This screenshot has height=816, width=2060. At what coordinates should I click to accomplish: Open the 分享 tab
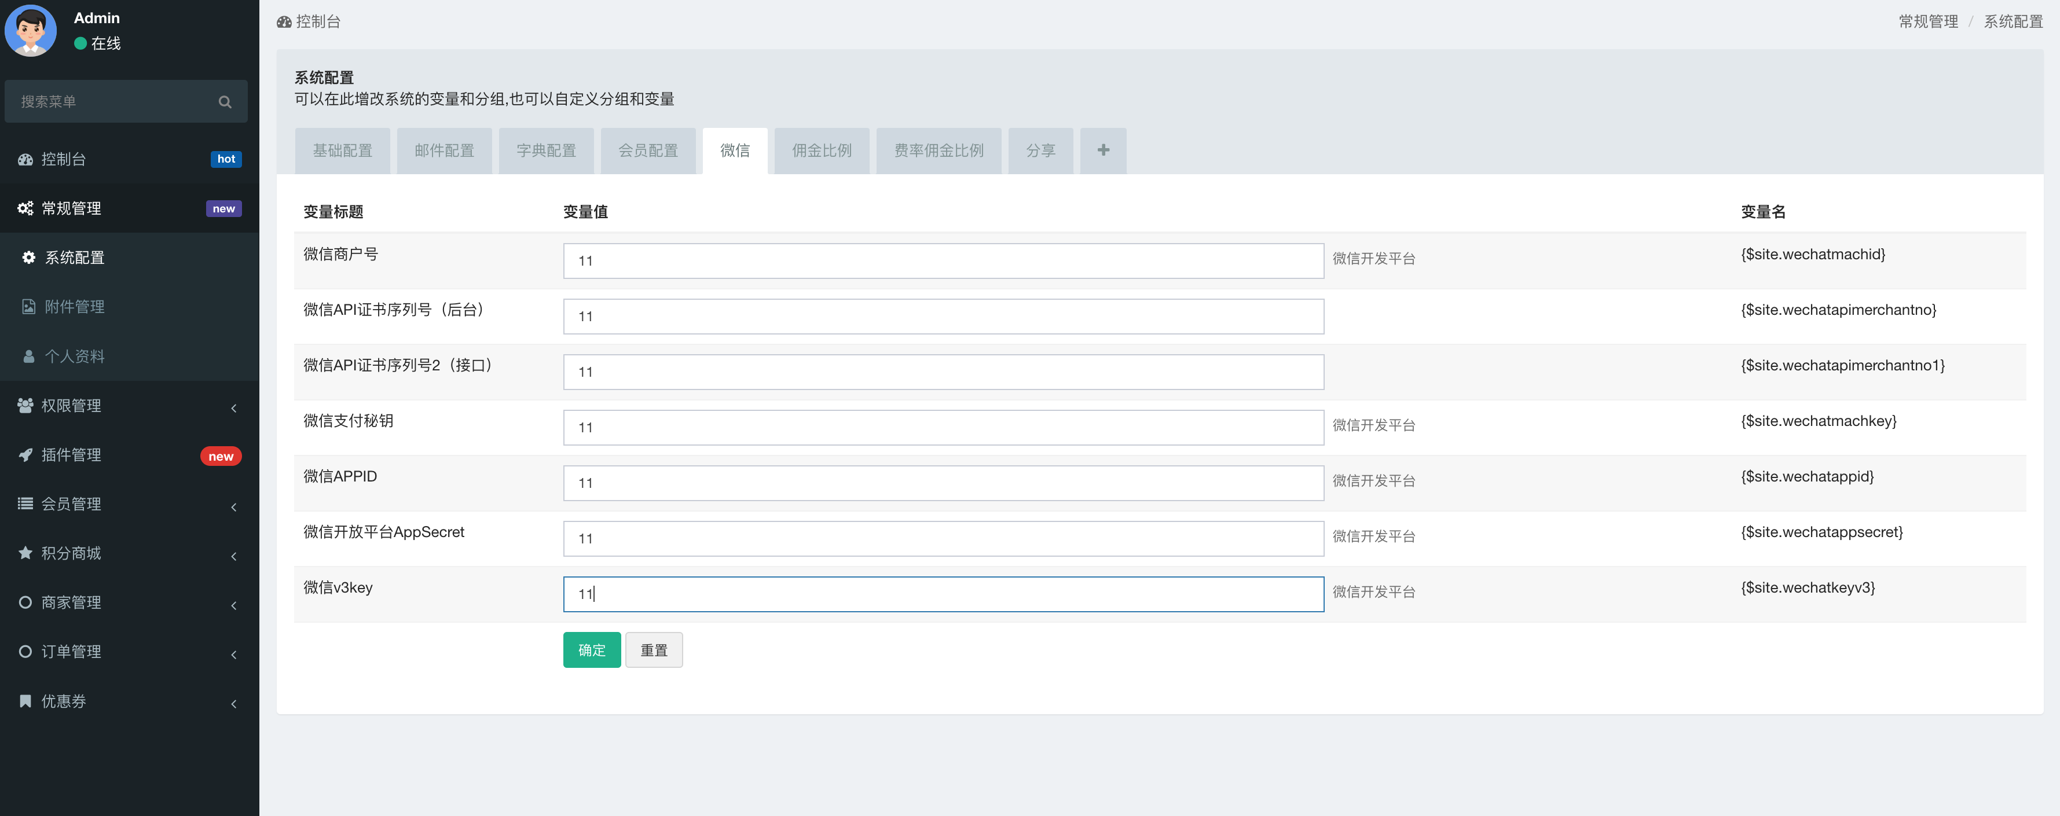click(x=1040, y=150)
